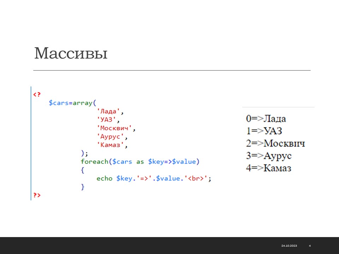
Task: Click the echo statement line
Action: point(154,179)
